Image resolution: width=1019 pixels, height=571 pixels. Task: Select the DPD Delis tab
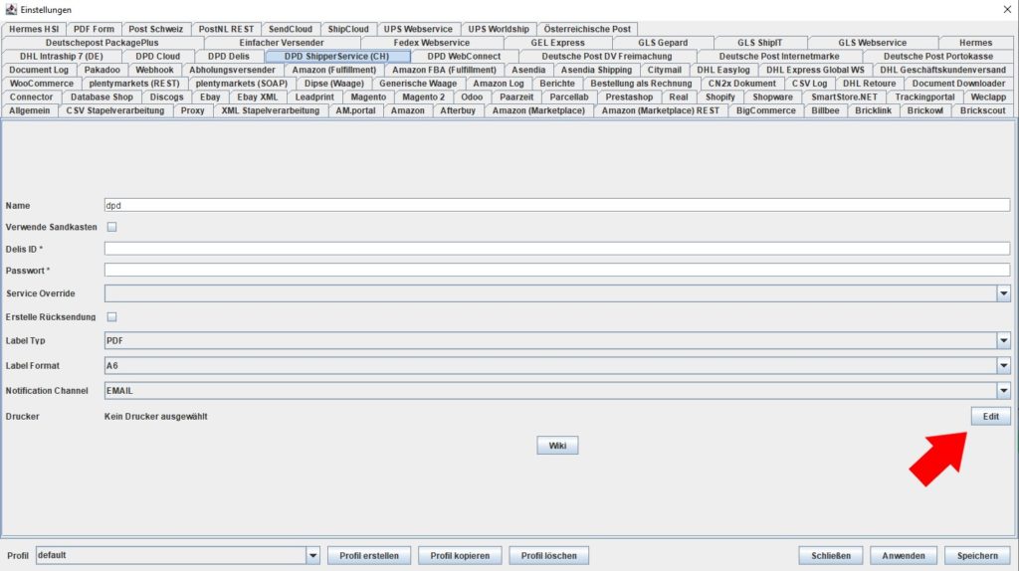(x=229, y=56)
